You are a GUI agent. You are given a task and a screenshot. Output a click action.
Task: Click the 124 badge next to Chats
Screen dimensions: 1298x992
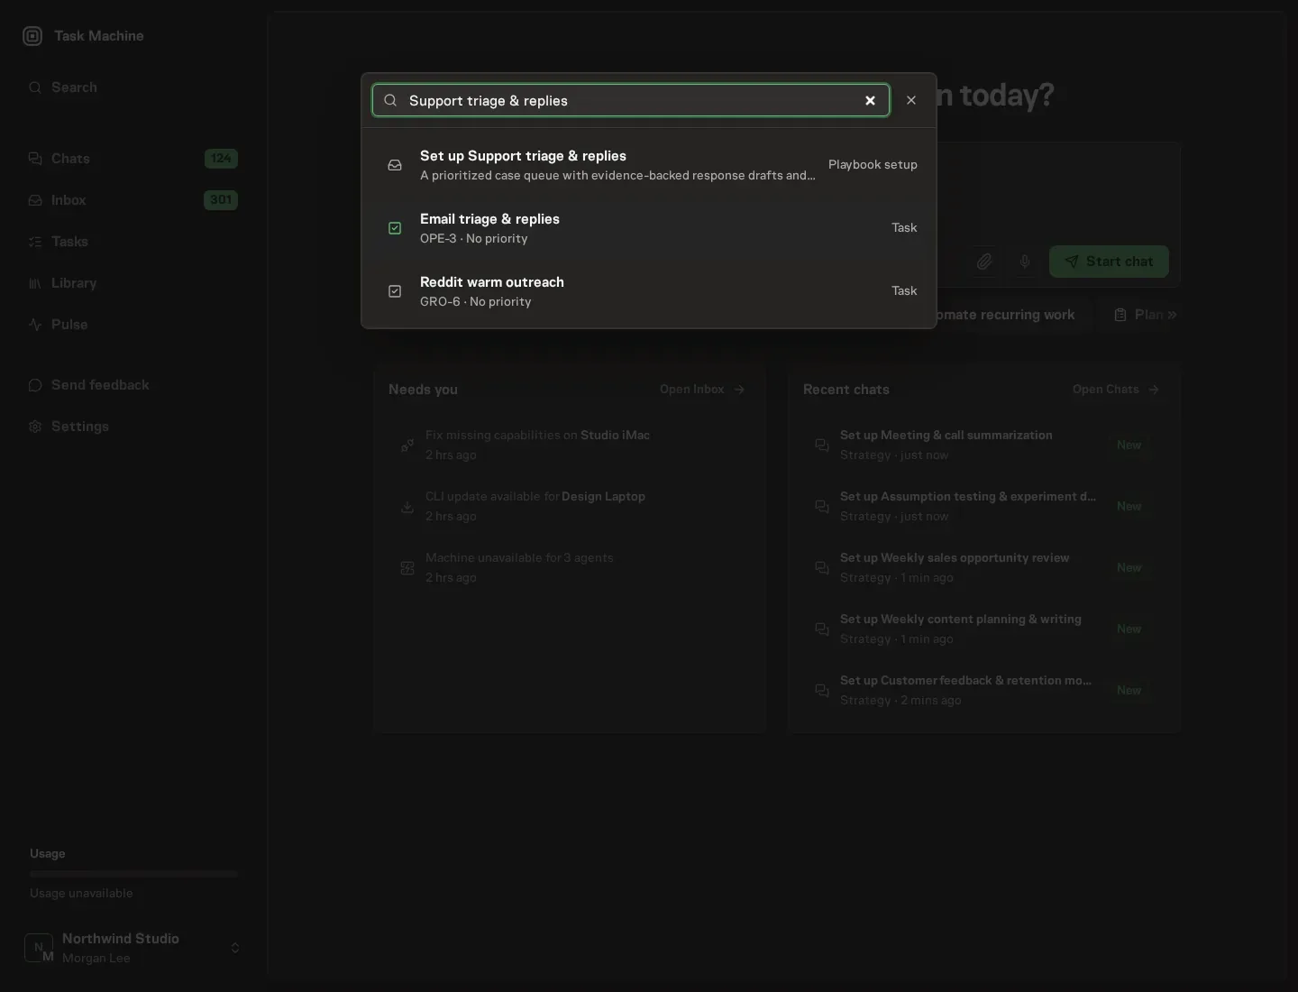coord(221,159)
